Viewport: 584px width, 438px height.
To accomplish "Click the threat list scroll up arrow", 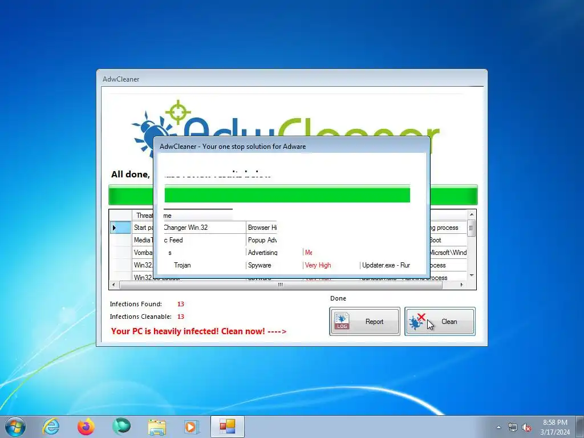I will [x=472, y=214].
